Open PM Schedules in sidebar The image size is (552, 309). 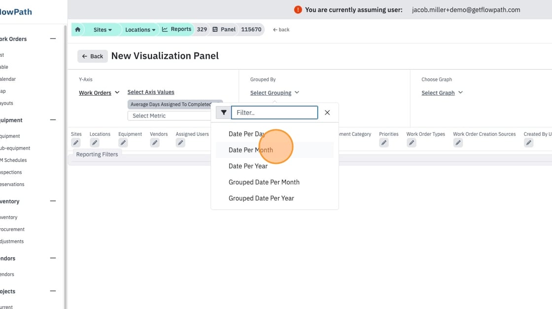(13, 160)
